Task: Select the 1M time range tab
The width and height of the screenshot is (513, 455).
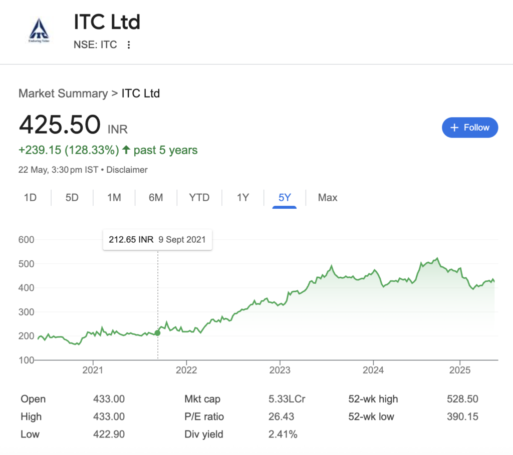Action: point(114,197)
